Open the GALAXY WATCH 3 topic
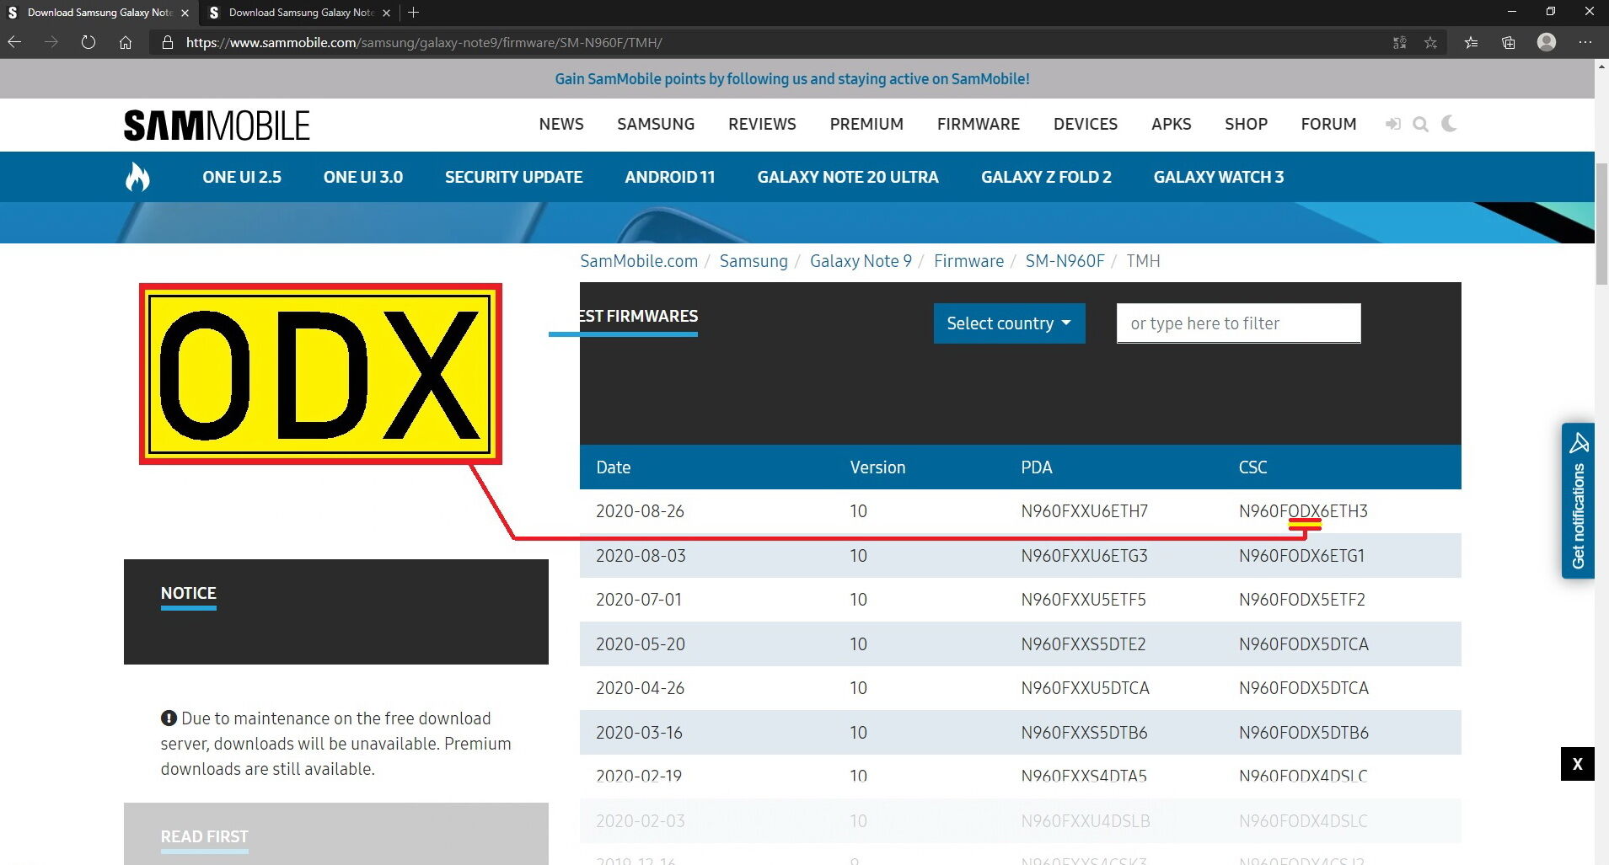1609x865 pixels. [1219, 177]
